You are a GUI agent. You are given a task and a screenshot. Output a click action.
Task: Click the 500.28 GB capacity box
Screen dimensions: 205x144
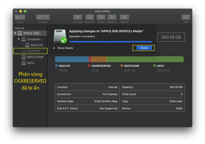tap(171, 37)
